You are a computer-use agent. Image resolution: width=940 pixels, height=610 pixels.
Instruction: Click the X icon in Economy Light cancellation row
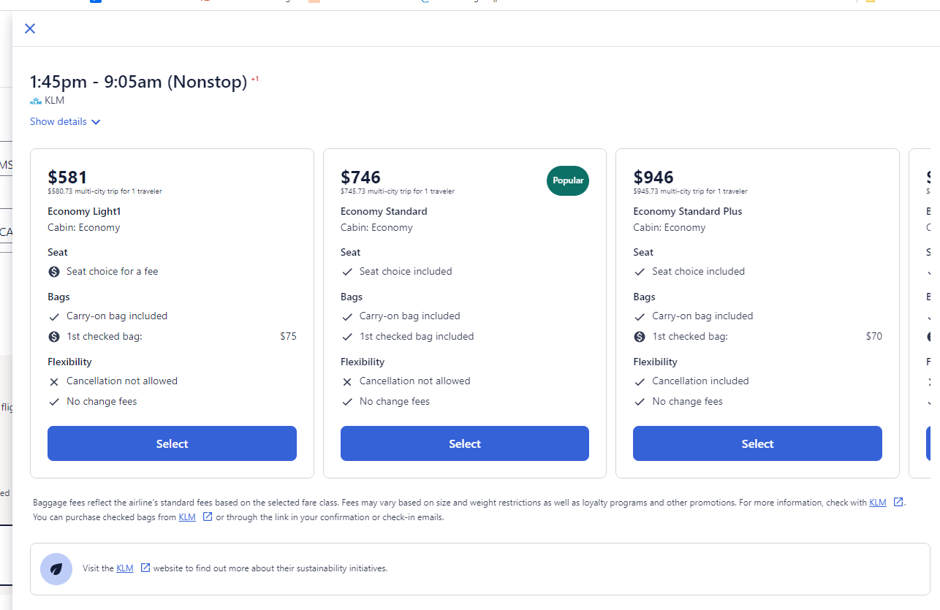[54, 381]
